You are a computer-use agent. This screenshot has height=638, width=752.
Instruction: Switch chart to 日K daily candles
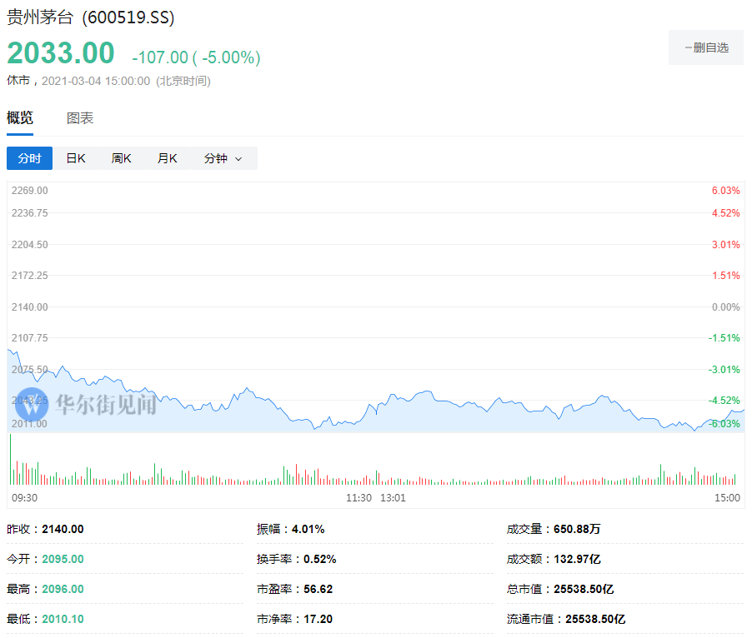tap(76, 158)
